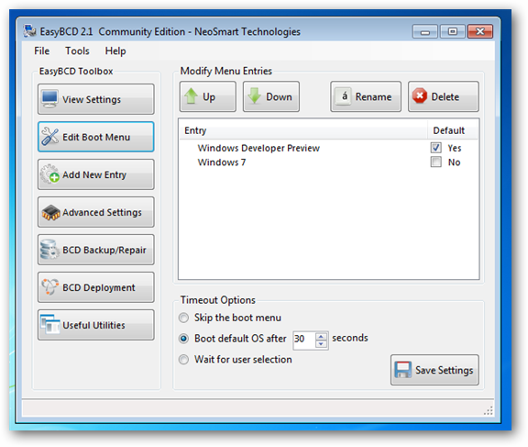
Task: Decrease timeout seconds with spinner down arrow
Action: coord(321,344)
